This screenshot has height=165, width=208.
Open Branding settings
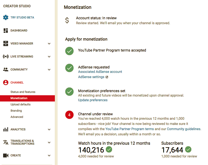coord(16,111)
